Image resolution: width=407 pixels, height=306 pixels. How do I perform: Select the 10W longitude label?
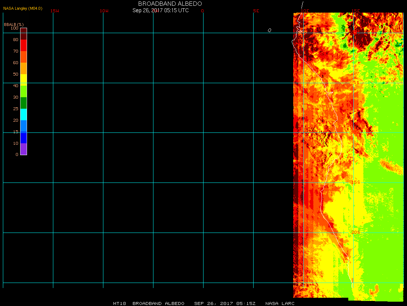104,11
